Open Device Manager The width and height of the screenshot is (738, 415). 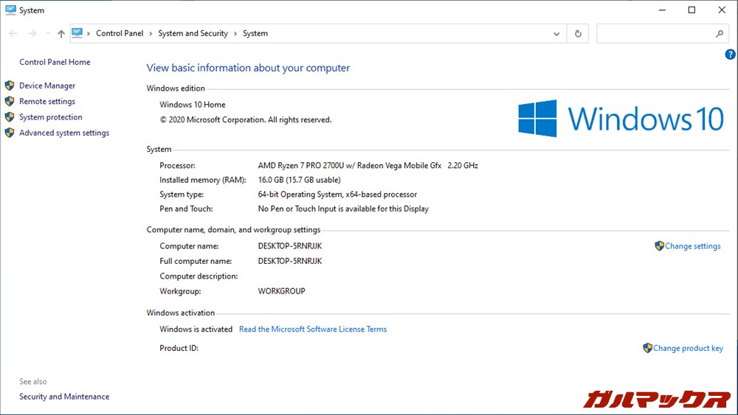47,86
